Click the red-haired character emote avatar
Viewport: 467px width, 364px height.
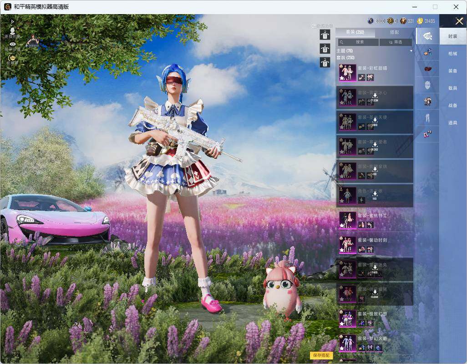32,41
